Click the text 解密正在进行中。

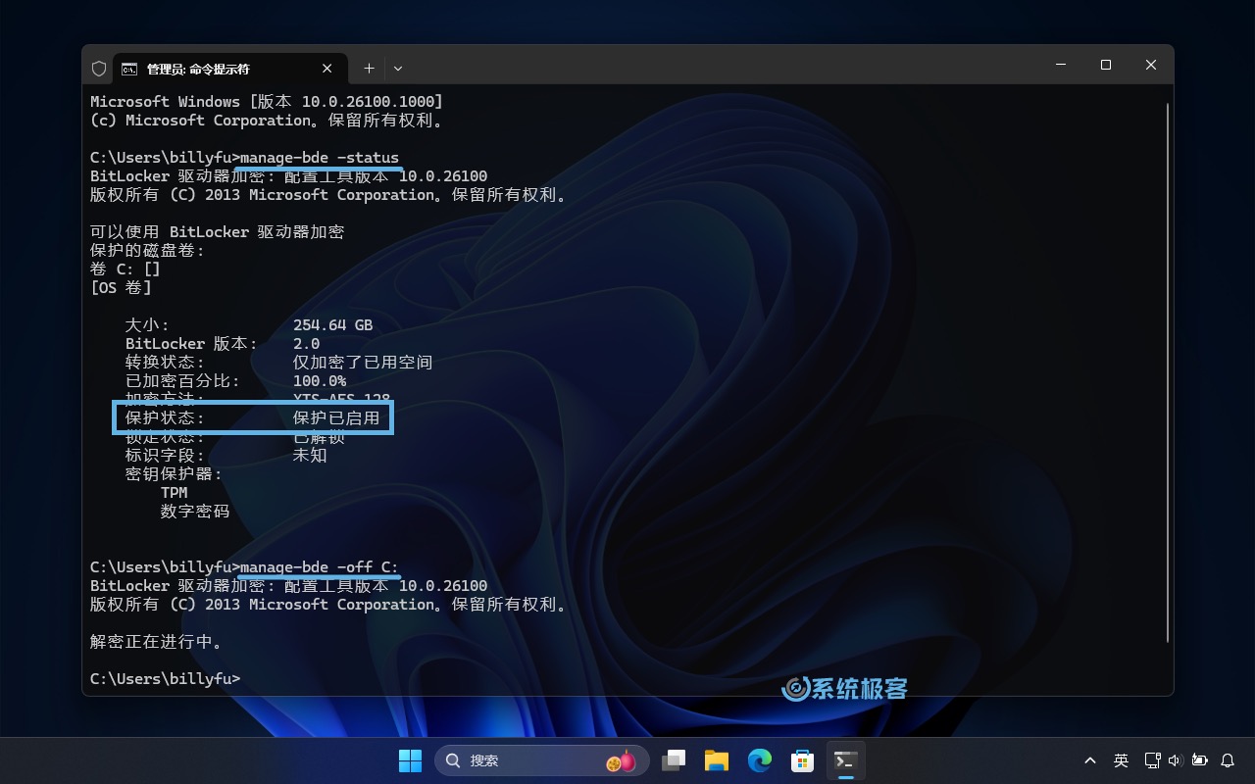pyautogui.click(x=157, y=642)
